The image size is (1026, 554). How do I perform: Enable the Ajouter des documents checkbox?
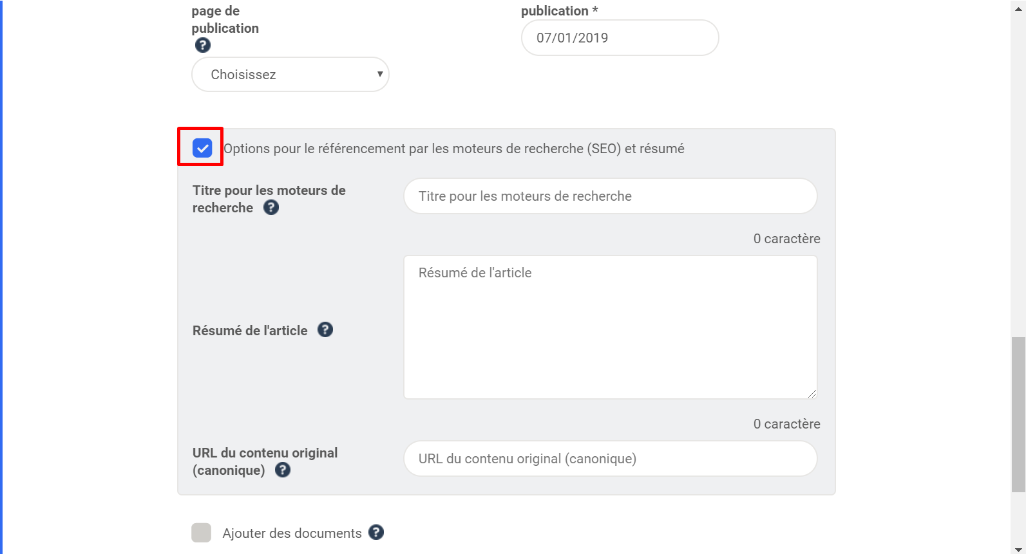click(x=202, y=533)
